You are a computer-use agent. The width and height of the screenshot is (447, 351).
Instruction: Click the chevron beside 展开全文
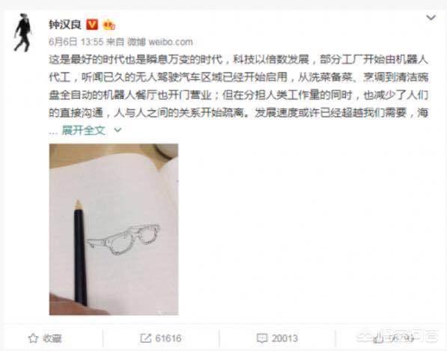[118, 130]
